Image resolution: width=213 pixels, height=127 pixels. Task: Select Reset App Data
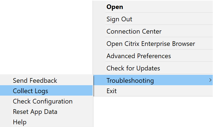tap(35, 112)
